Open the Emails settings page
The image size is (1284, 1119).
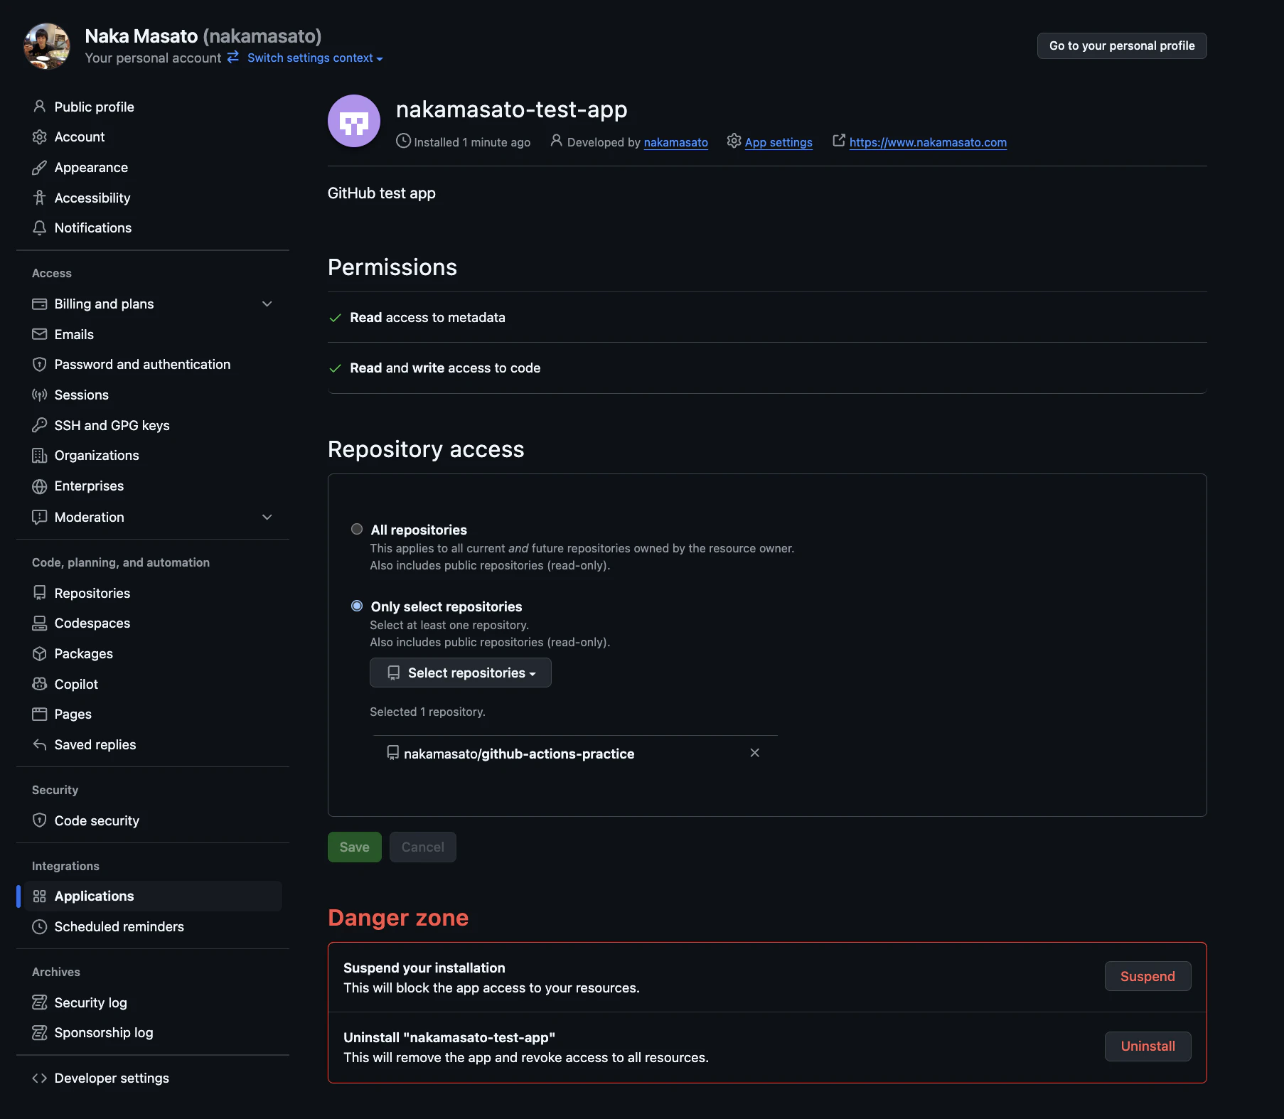tap(75, 334)
